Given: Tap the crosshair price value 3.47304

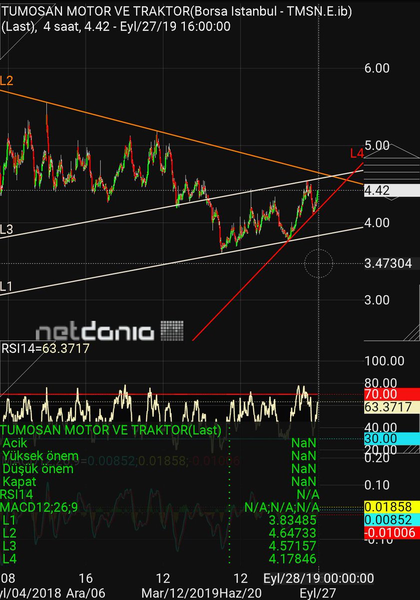Looking at the screenshot, I should click(389, 263).
